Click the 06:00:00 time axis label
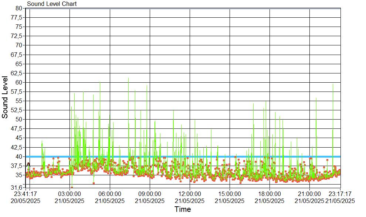This screenshot has height=217, width=366. pyautogui.click(x=109, y=194)
